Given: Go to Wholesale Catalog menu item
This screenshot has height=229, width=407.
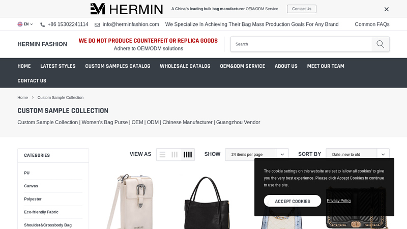Looking at the screenshot, I should (x=185, y=66).
